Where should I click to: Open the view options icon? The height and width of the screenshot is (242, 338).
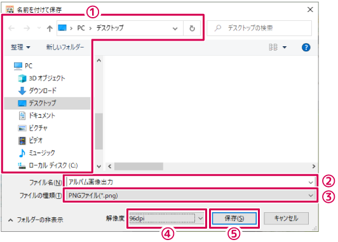[273, 47]
